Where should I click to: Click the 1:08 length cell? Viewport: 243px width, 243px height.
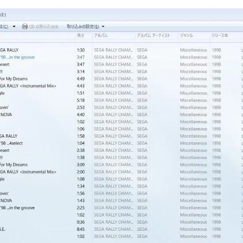pos(81,179)
